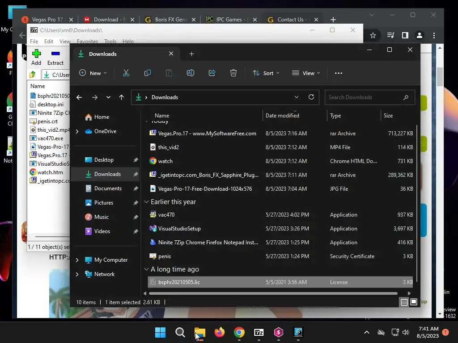
Task: Open the Sort dropdown
Action: click(266, 73)
